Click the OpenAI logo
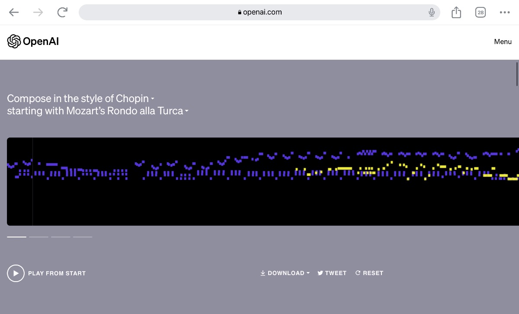The width and height of the screenshot is (519, 314). point(33,42)
